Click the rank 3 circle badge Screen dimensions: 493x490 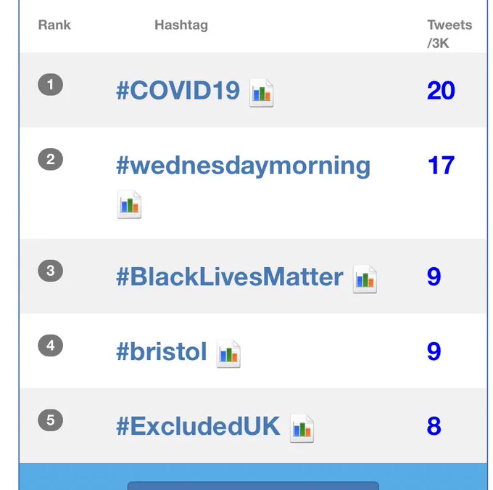tap(50, 271)
